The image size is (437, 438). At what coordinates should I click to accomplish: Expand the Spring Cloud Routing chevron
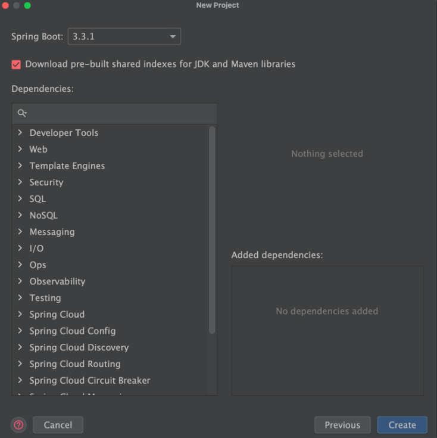coord(20,364)
